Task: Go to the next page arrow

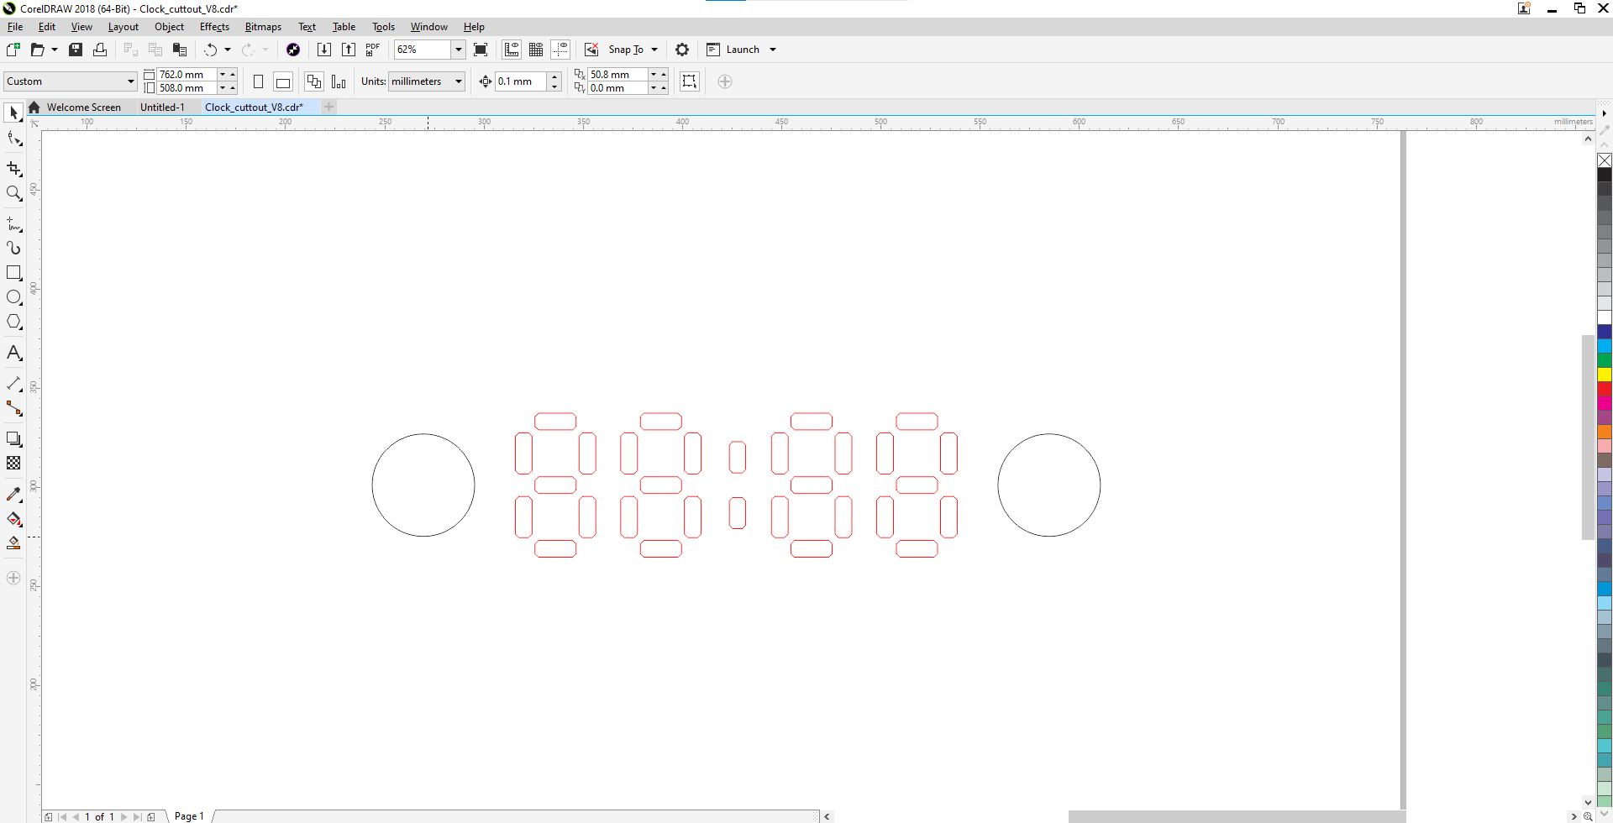Action: coord(123,816)
